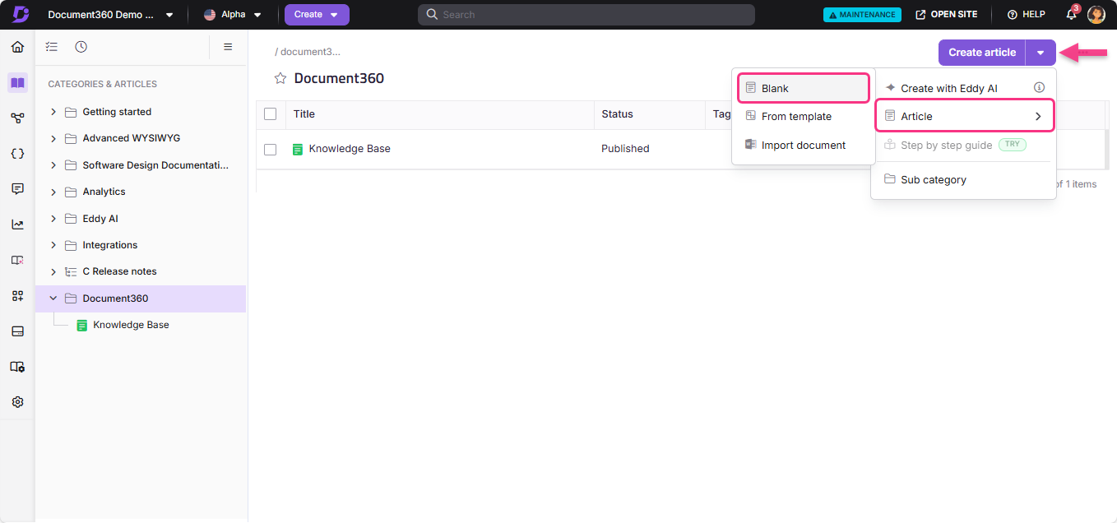The width and height of the screenshot is (1117, 523).
Task: Check the select-all checkbox in table header
Action: [x=271, y=113]
